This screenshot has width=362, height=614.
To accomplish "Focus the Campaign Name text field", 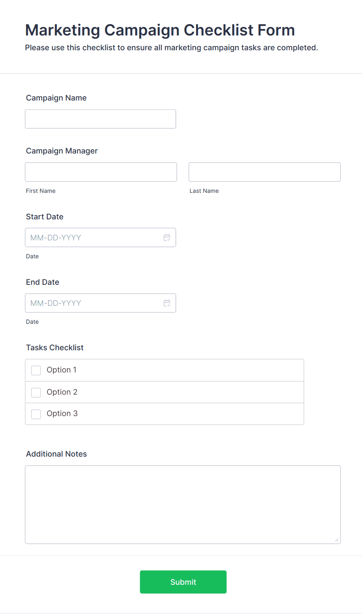I will tap(100, 119).
